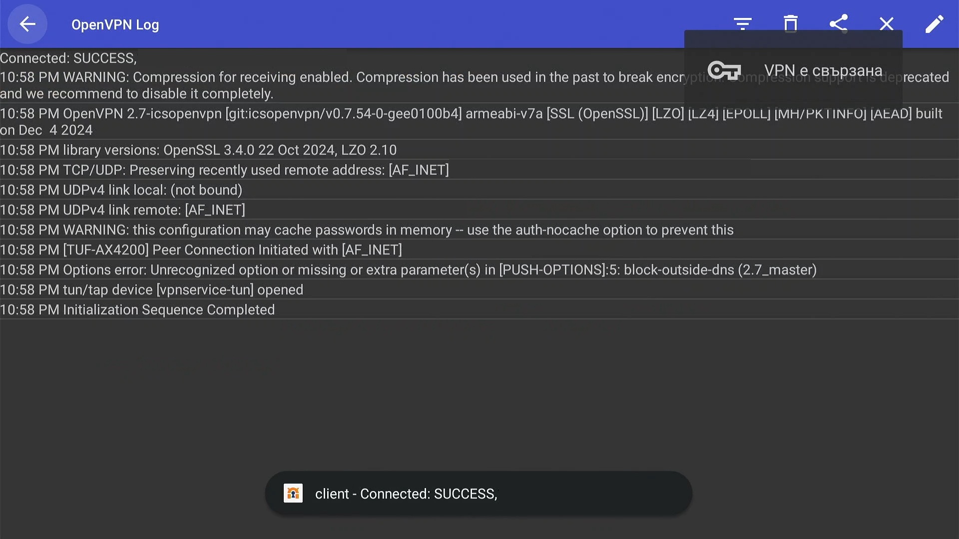Select the 'UDPv4 link local' log line
Viewport: 959px width, 539px height.
coord(479,190)
